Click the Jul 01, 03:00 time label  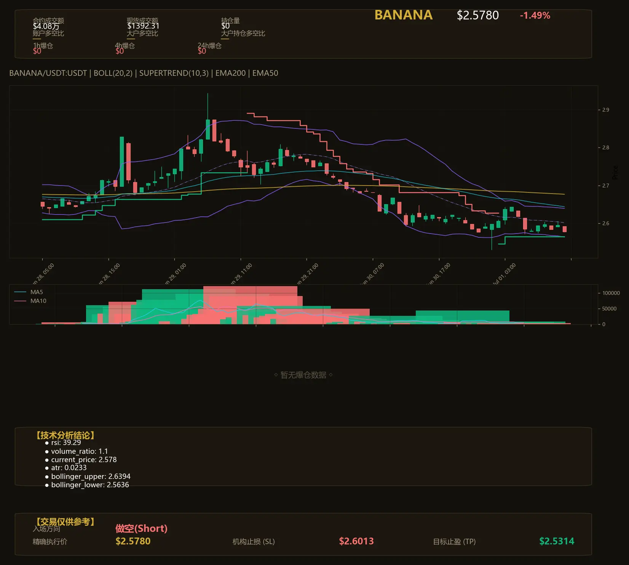click(x=505, y=274)
